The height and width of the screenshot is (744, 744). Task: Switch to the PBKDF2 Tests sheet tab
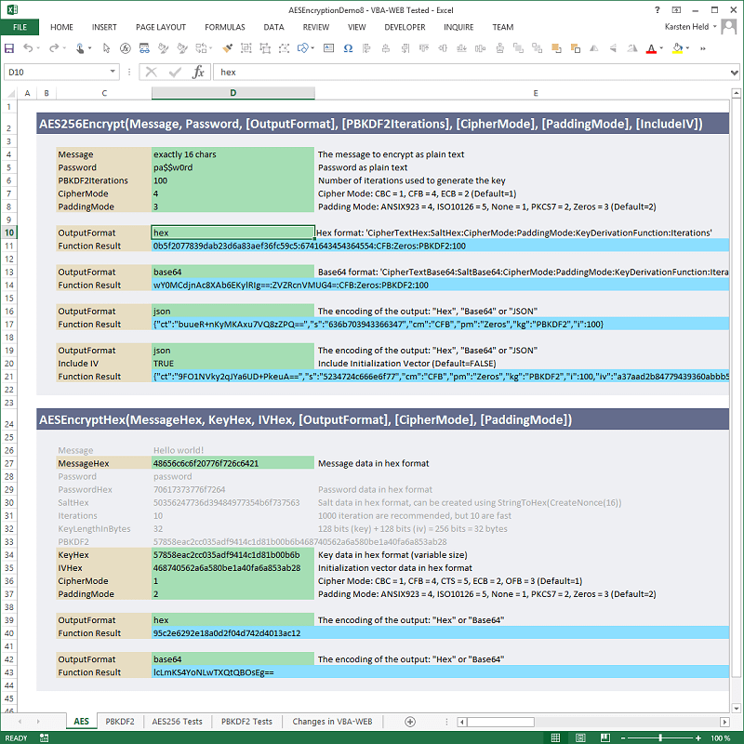246,721
